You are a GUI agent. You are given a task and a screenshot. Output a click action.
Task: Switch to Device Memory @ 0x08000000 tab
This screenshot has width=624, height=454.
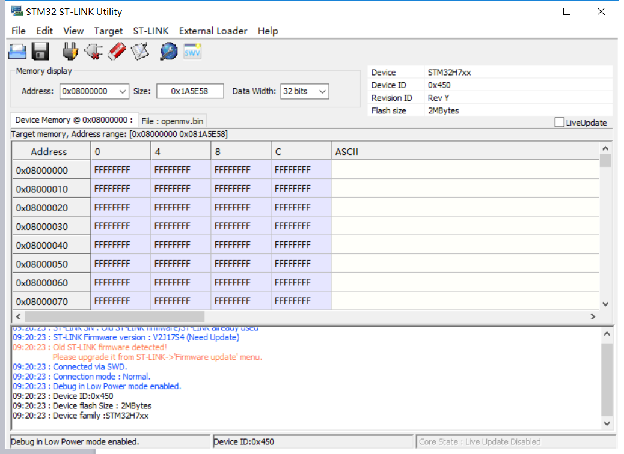(x=74, y=120)
